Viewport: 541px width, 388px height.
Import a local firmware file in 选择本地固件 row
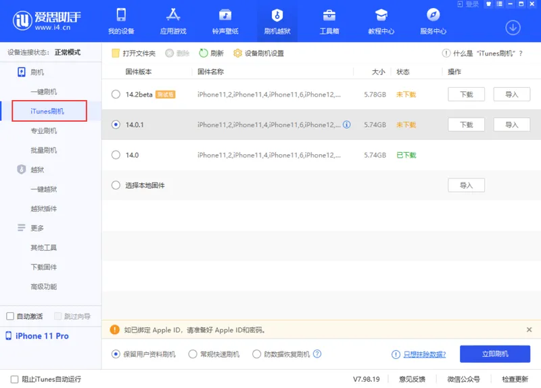point(466,185)
